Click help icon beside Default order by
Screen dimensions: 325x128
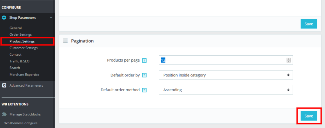click(x=144, y=75)
